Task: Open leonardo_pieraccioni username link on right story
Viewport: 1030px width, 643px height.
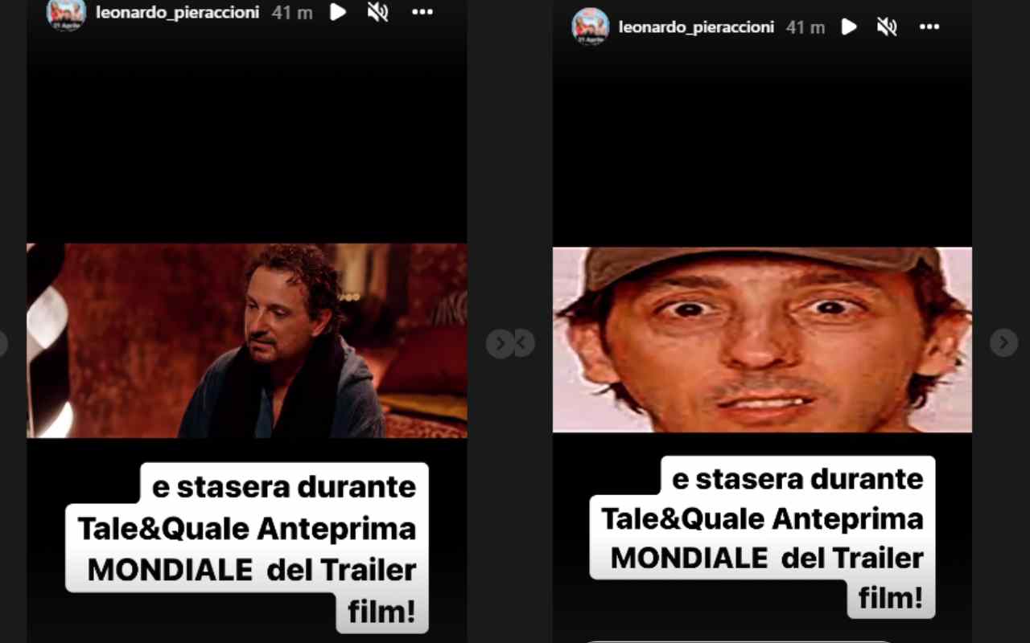Action: pos(696,27)
